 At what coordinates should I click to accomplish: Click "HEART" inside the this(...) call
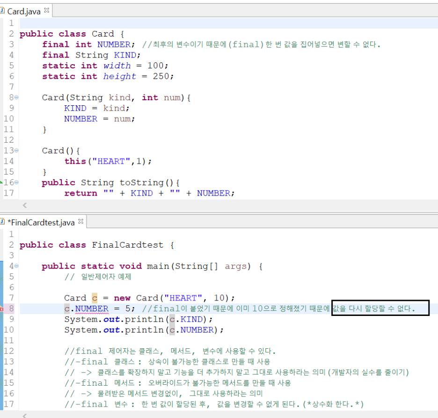click(111, 161)
